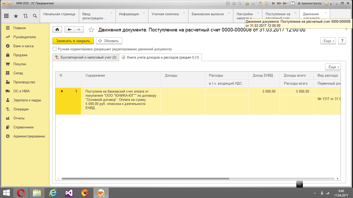Open the table's Еще dropdown menu

[x=333, y=67]
